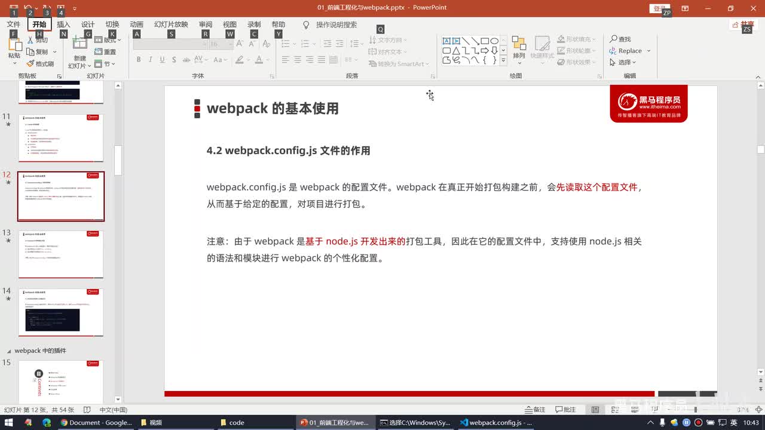Click Start From Beginning quick access icon
This screenshot has width=765, height=430.
pos(60,8)
